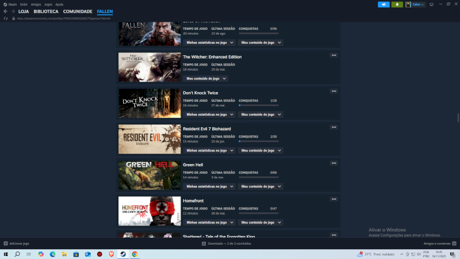Expand 'Minhas estatísticas no jogo' for Resident Evil 7

[209, 151]
